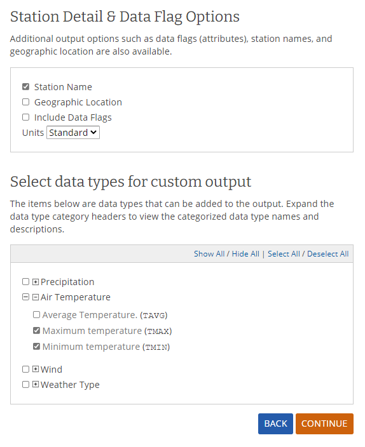The image size is (365, 447).
Task: Select the Wind category checkbox
Action: [25, 369]
